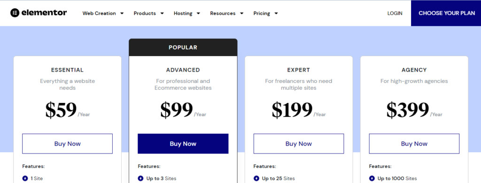Open the Pricing dropdown arrow
This screenshot has height=183, width=481.
click(276, 14)
